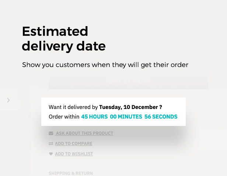Click the question mark after December
The width and height of the screenshot is (227, 176).
point(161,107)
